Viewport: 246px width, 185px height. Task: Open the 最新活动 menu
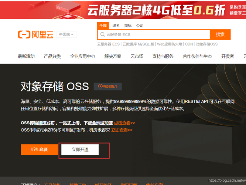(x=26, y=56)
